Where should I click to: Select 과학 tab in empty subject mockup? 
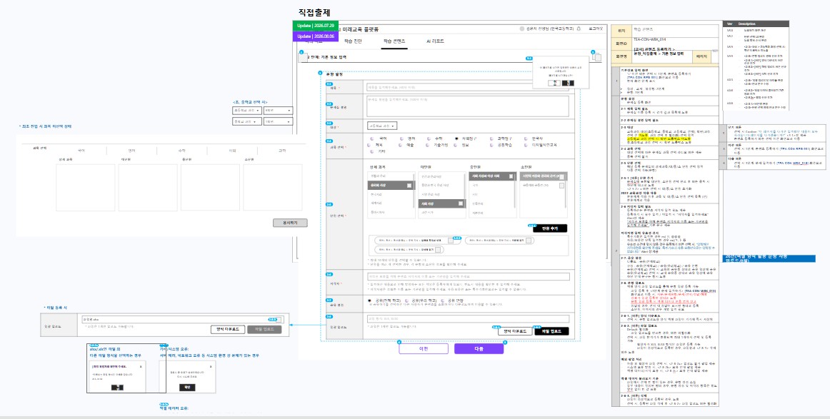coord(282,150)
